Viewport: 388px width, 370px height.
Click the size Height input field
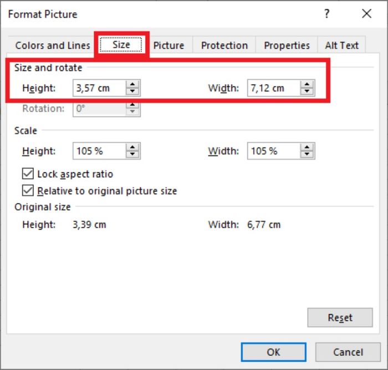[x=99, y=88]
